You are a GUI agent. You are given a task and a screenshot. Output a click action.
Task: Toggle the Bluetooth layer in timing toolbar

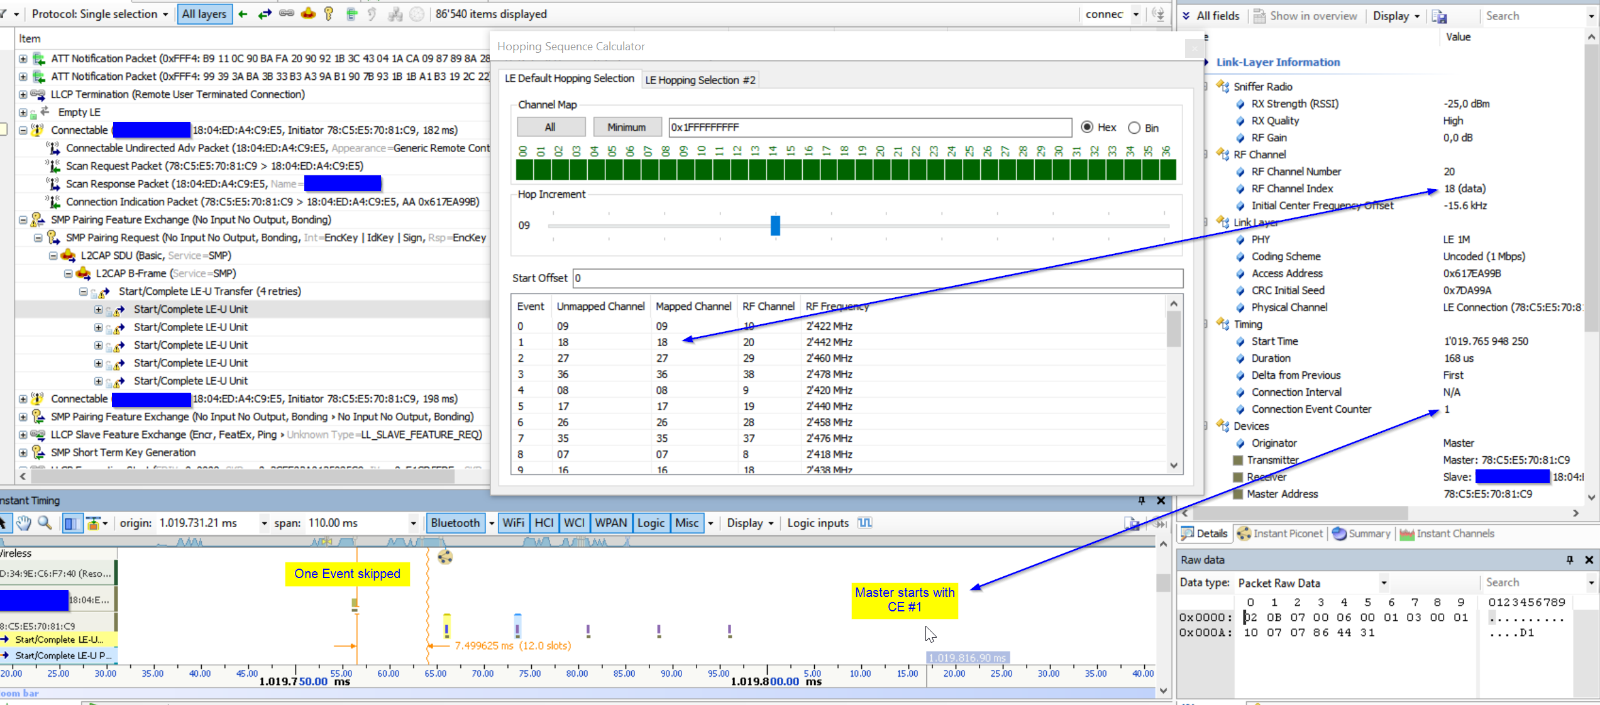coord(456,522)
